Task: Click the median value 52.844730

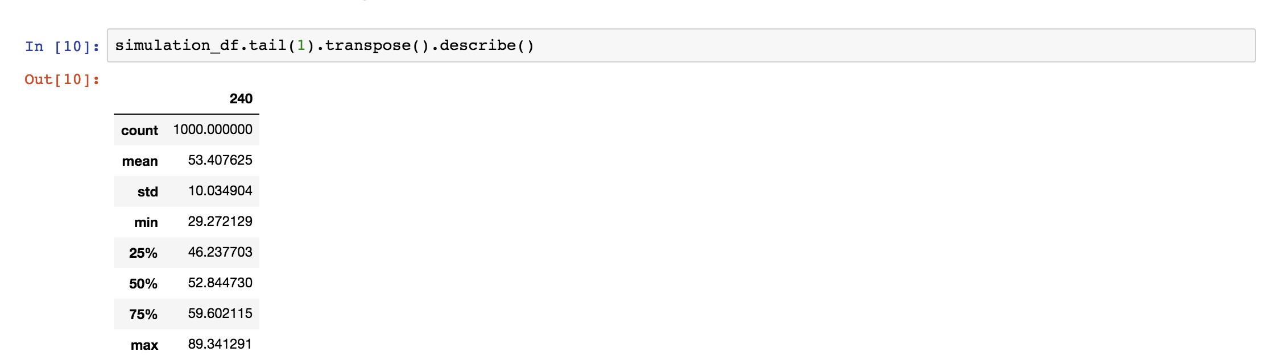Action: [x=220, y=283]
